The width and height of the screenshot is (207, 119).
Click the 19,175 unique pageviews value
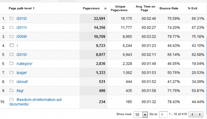click(x=126, y=19)
